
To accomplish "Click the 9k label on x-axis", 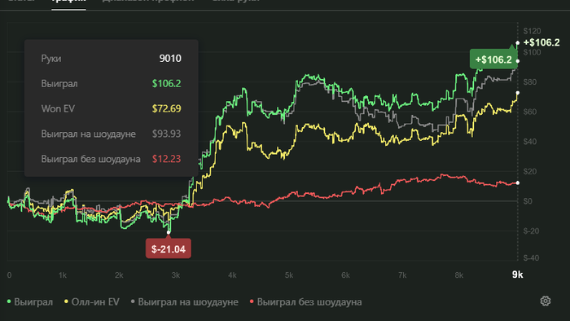I will (x=517, y=275).
